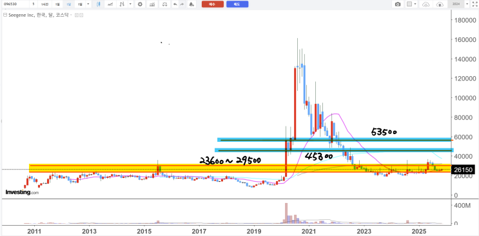Click the 180000 price axis label
479x236 pixels.
pyautogui.click(x=465, y=20)
